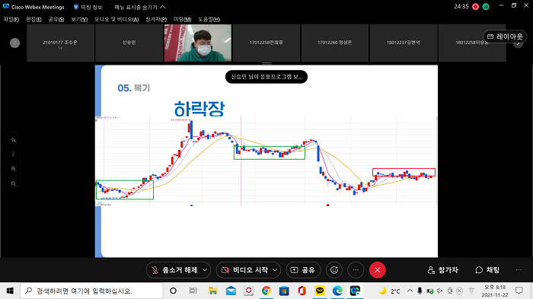The width and height of the screenshot is (533, 299).
Task: Open KakaoTalk from the taskbar
Action: (x=320, y=291)
